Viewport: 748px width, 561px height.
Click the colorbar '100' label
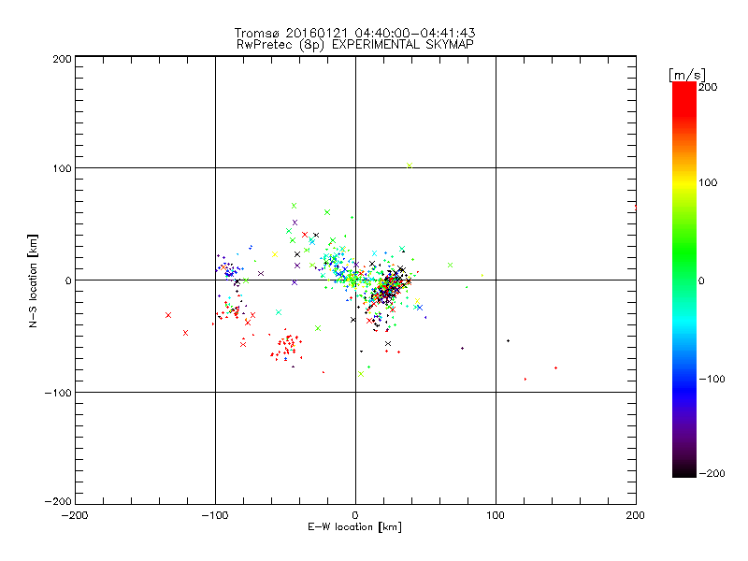click(x=708, y=182)
